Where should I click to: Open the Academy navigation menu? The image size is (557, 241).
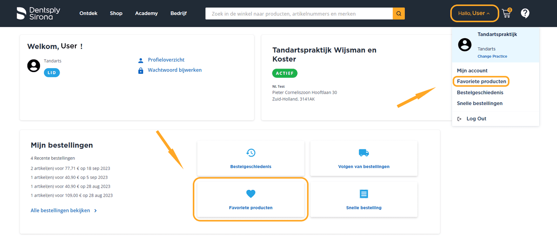click(146, 13)
